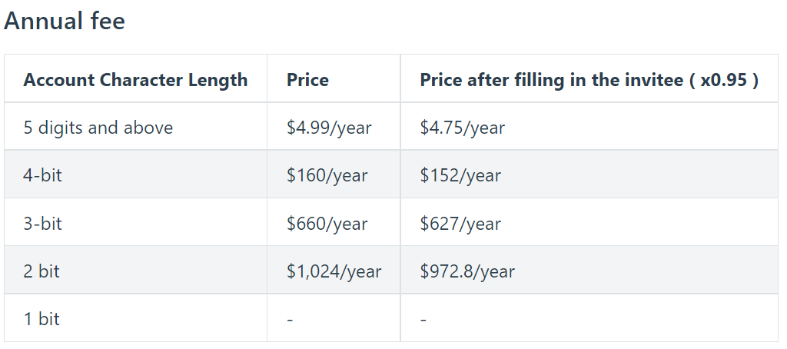Viewport: 787px width, 349px height.
Task: Click the "Account Character Length" column header
Action: coord(135,80)
